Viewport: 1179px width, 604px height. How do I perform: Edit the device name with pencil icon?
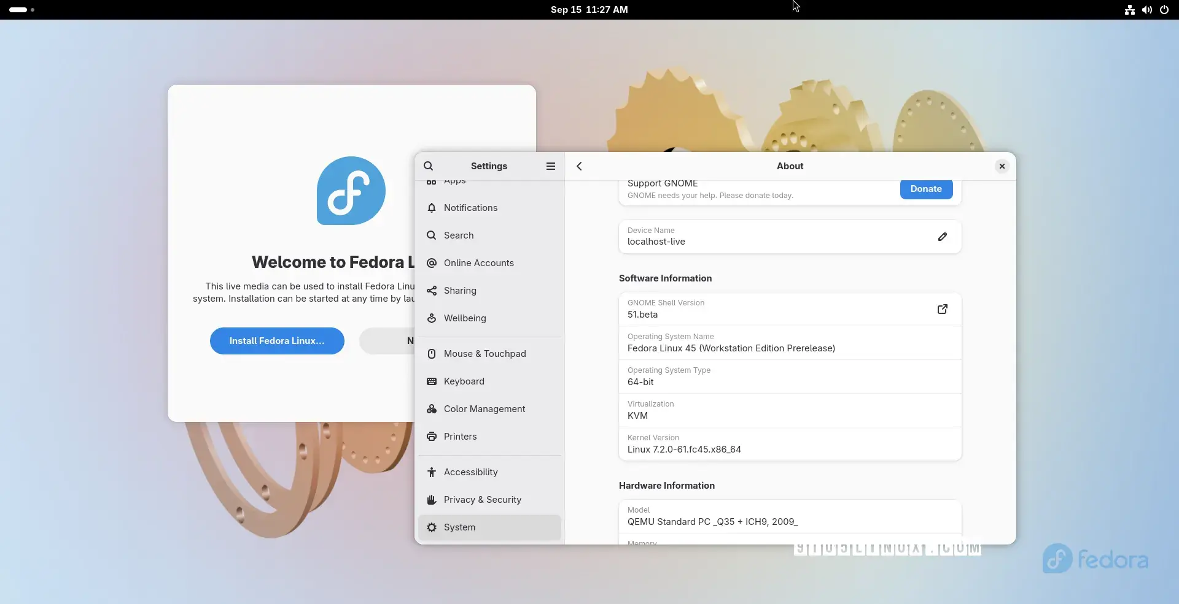click(943, 237)
